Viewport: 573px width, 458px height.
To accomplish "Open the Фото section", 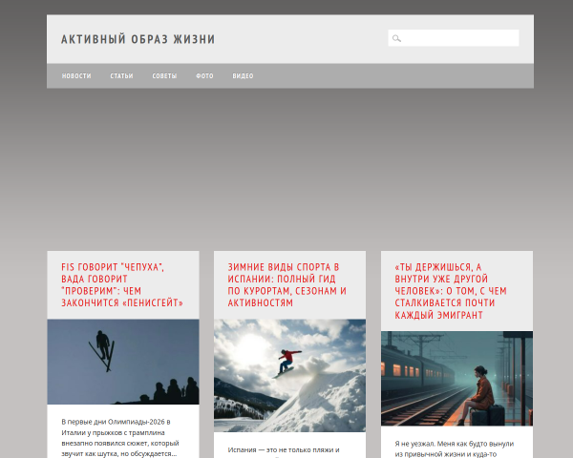I will tap(204, 76).
